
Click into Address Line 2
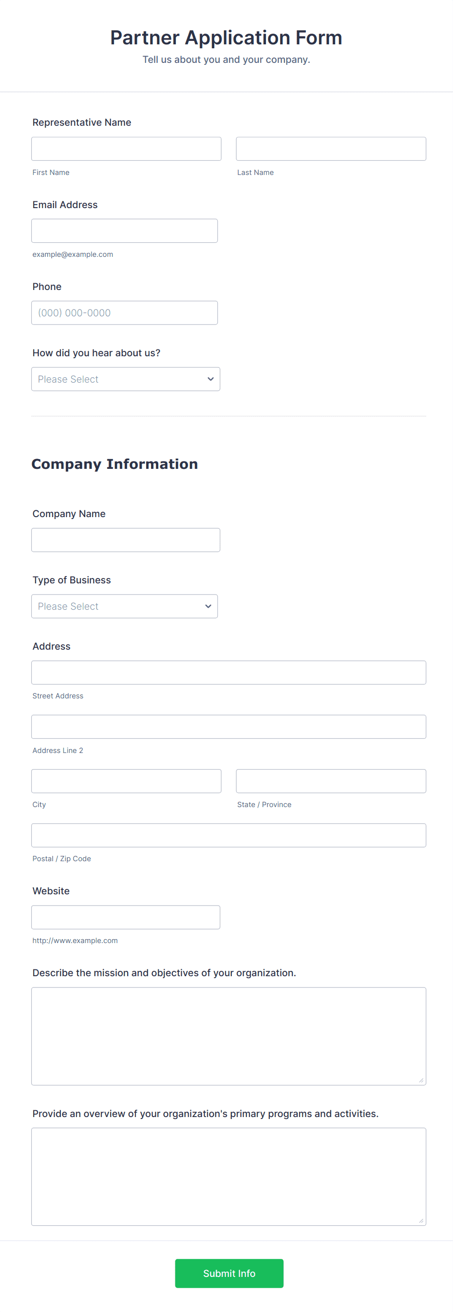[x=228, y=727]
